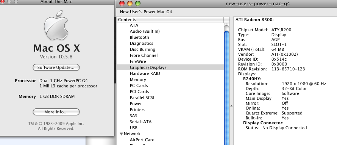Click the Apple logo in About This Mac

tap(56, 25)
